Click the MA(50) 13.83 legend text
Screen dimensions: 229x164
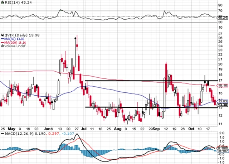point(15,38)
